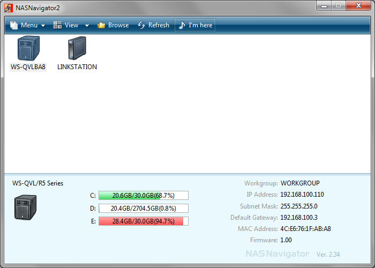
Task: Click the View grid icon in toolbar
Action: tap(57, 25)
